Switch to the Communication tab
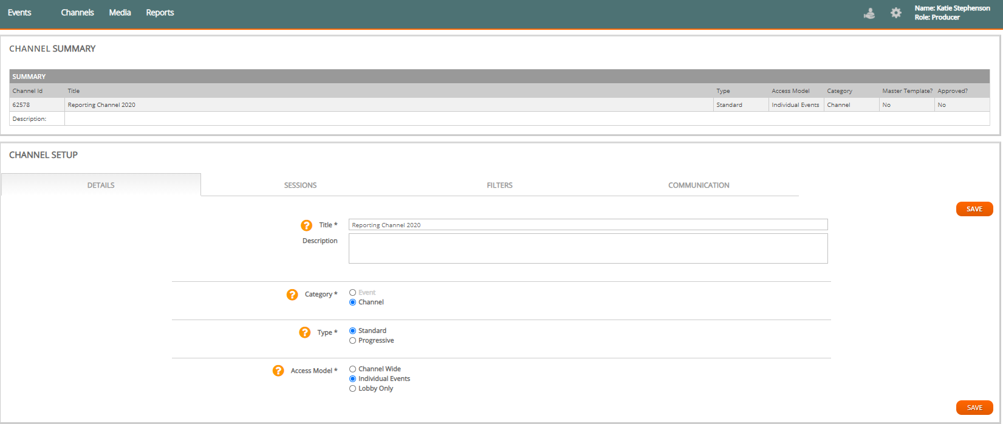1003x424 pixels. pyautogui.click(x=699, y=185)
